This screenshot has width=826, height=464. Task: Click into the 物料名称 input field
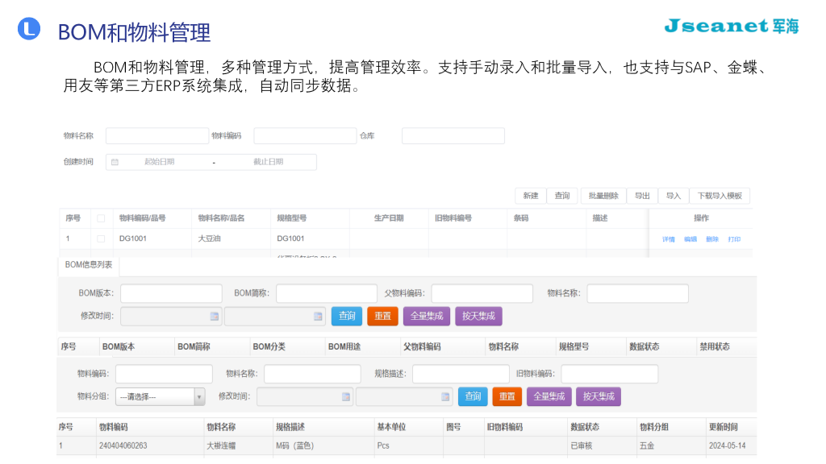157,135
